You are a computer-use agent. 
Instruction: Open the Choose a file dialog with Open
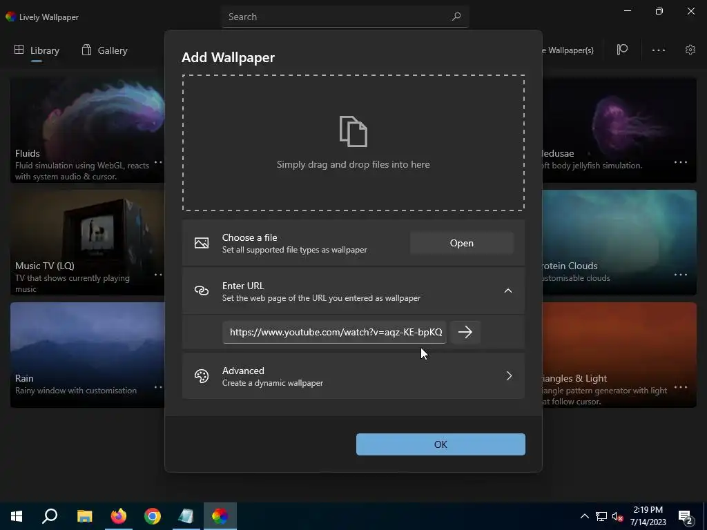coord(461,243)
